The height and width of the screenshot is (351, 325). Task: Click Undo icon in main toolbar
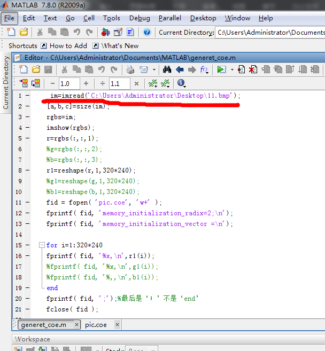click(77, 32)
